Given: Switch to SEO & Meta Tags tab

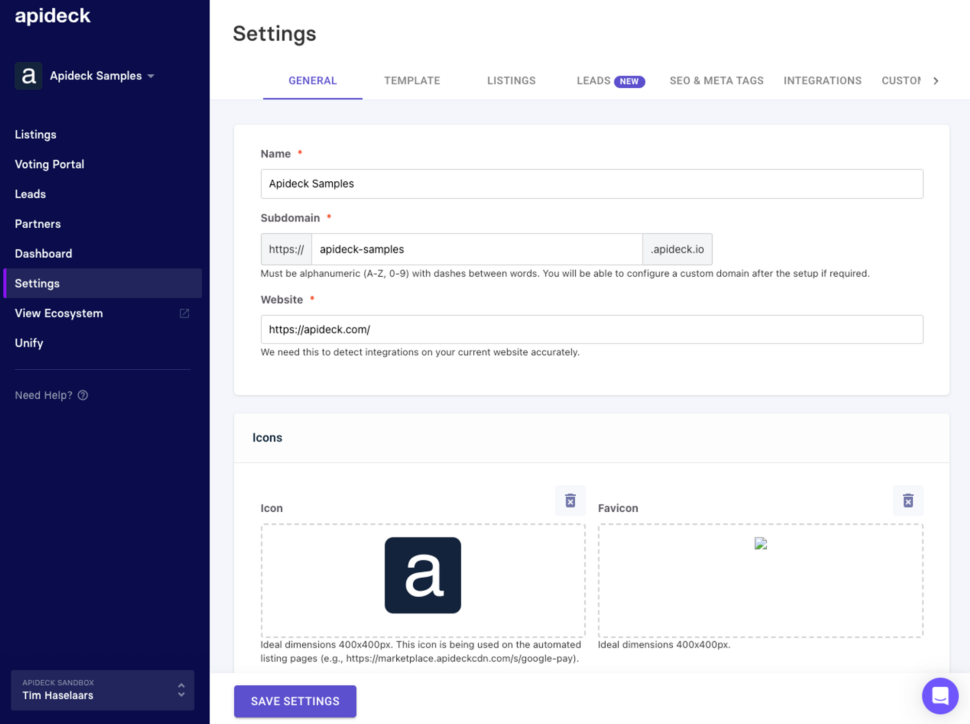Looking at the screenshot, I should point(716,80).
